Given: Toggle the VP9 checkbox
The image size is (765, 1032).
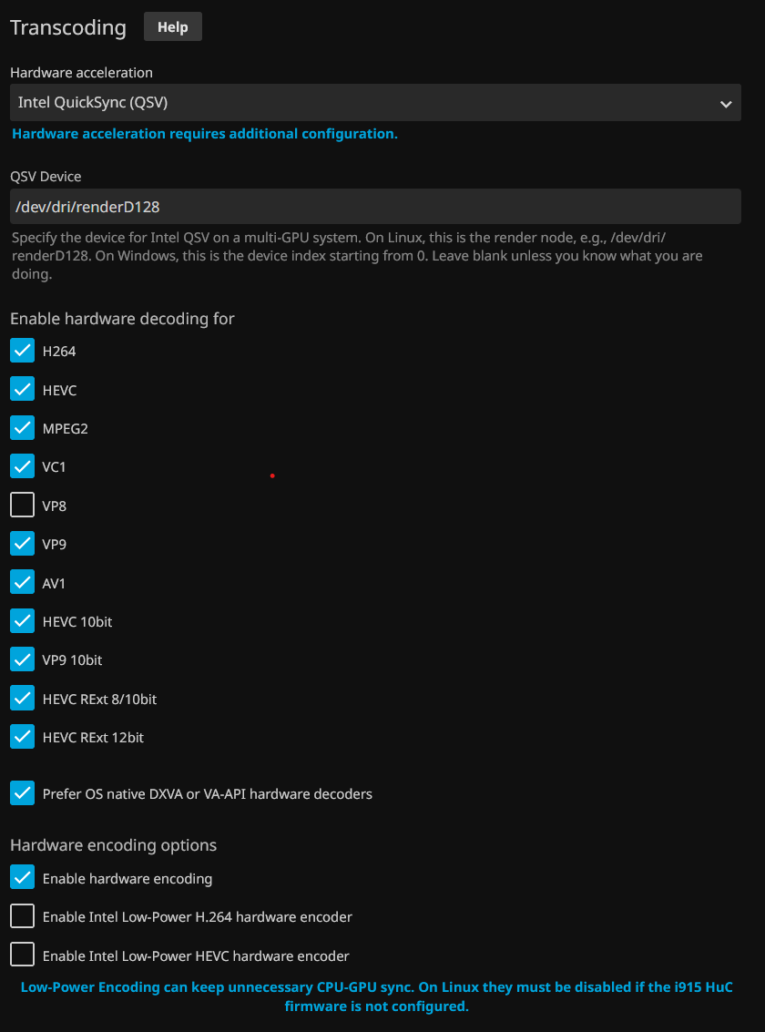Looking at the screenshot, I should click(22, 544).
